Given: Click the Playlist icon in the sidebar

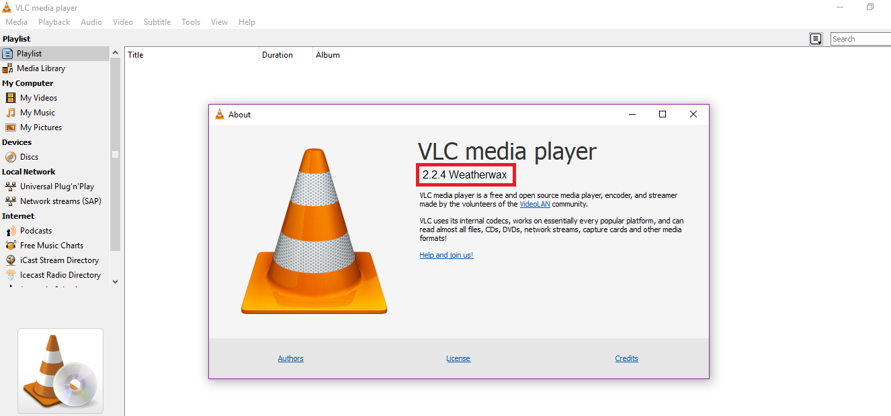Looking at the screenshot, I should [7, 54].
